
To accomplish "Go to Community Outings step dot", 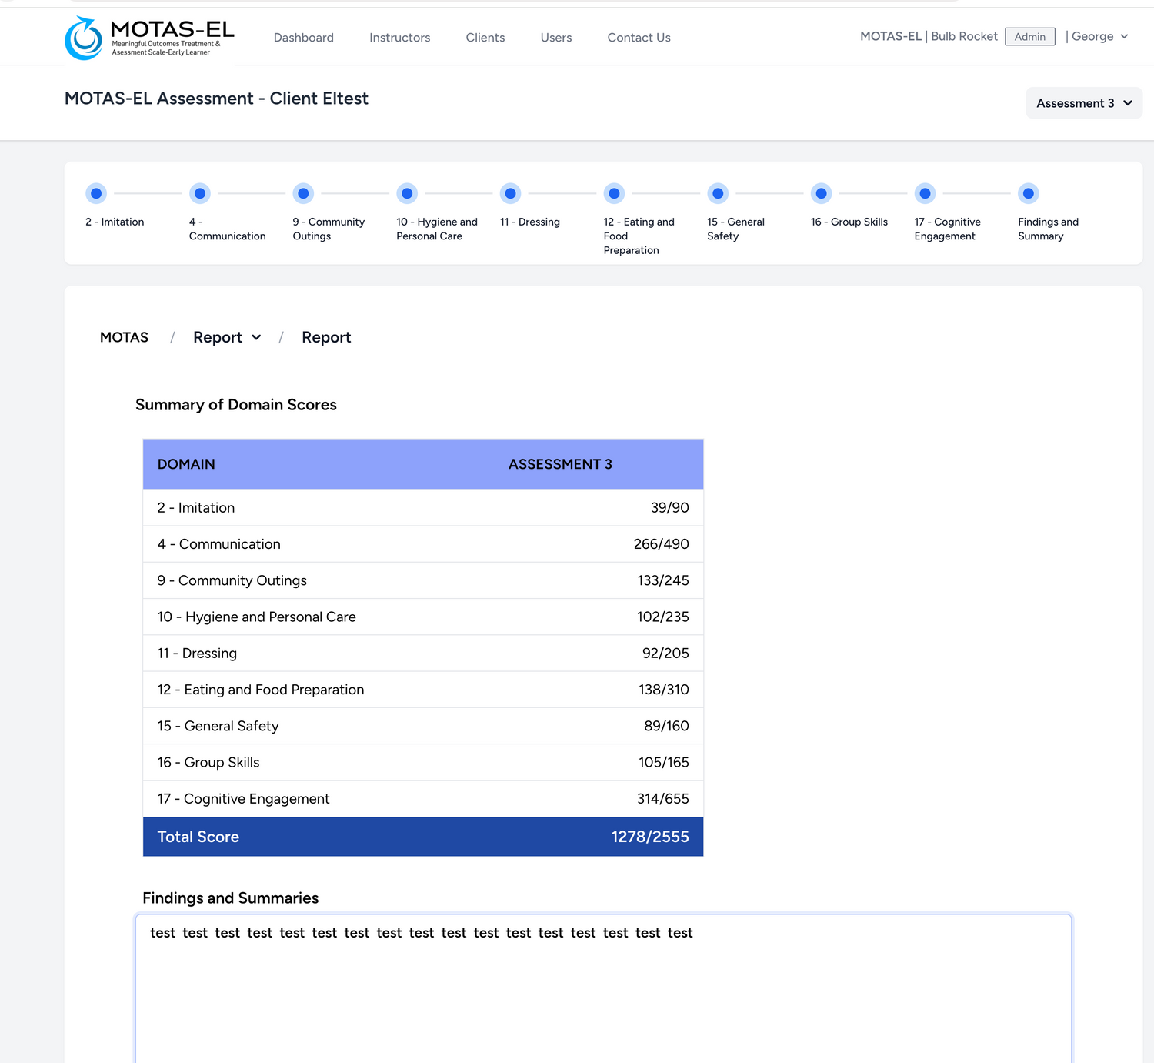I will point(303,193).
